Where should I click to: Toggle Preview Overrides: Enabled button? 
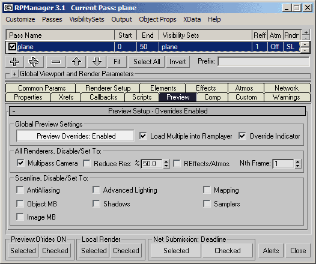pyautogui.click(x=75, y=136)
